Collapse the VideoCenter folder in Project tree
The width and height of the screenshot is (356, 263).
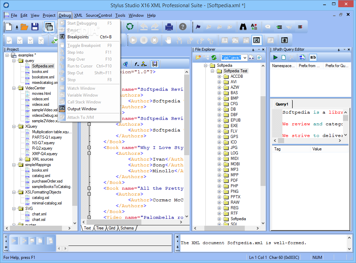click(x=14, y=88)
